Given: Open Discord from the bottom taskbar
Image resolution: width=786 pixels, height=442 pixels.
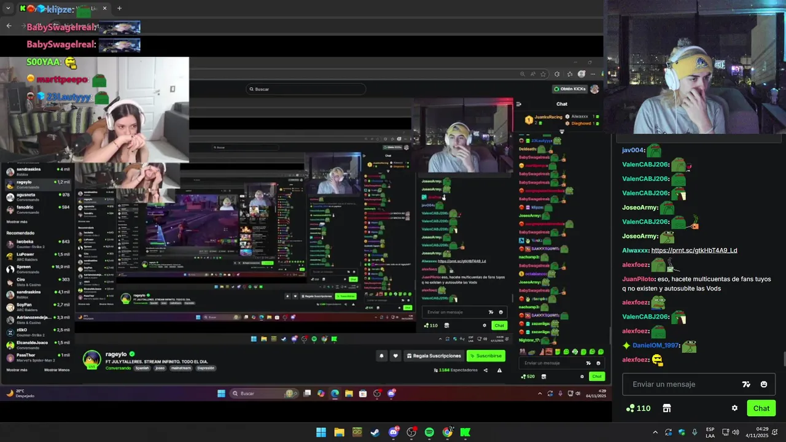Looking at the screenshot, I should click(x=394, y=432).
